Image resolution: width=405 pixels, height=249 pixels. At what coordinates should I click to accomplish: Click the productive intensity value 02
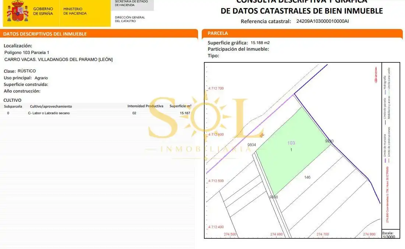134,113
